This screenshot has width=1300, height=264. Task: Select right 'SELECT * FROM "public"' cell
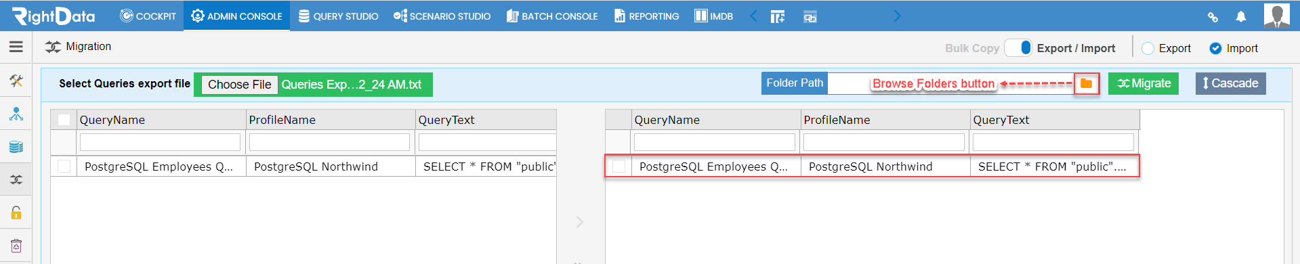(x=1054, y=167)
